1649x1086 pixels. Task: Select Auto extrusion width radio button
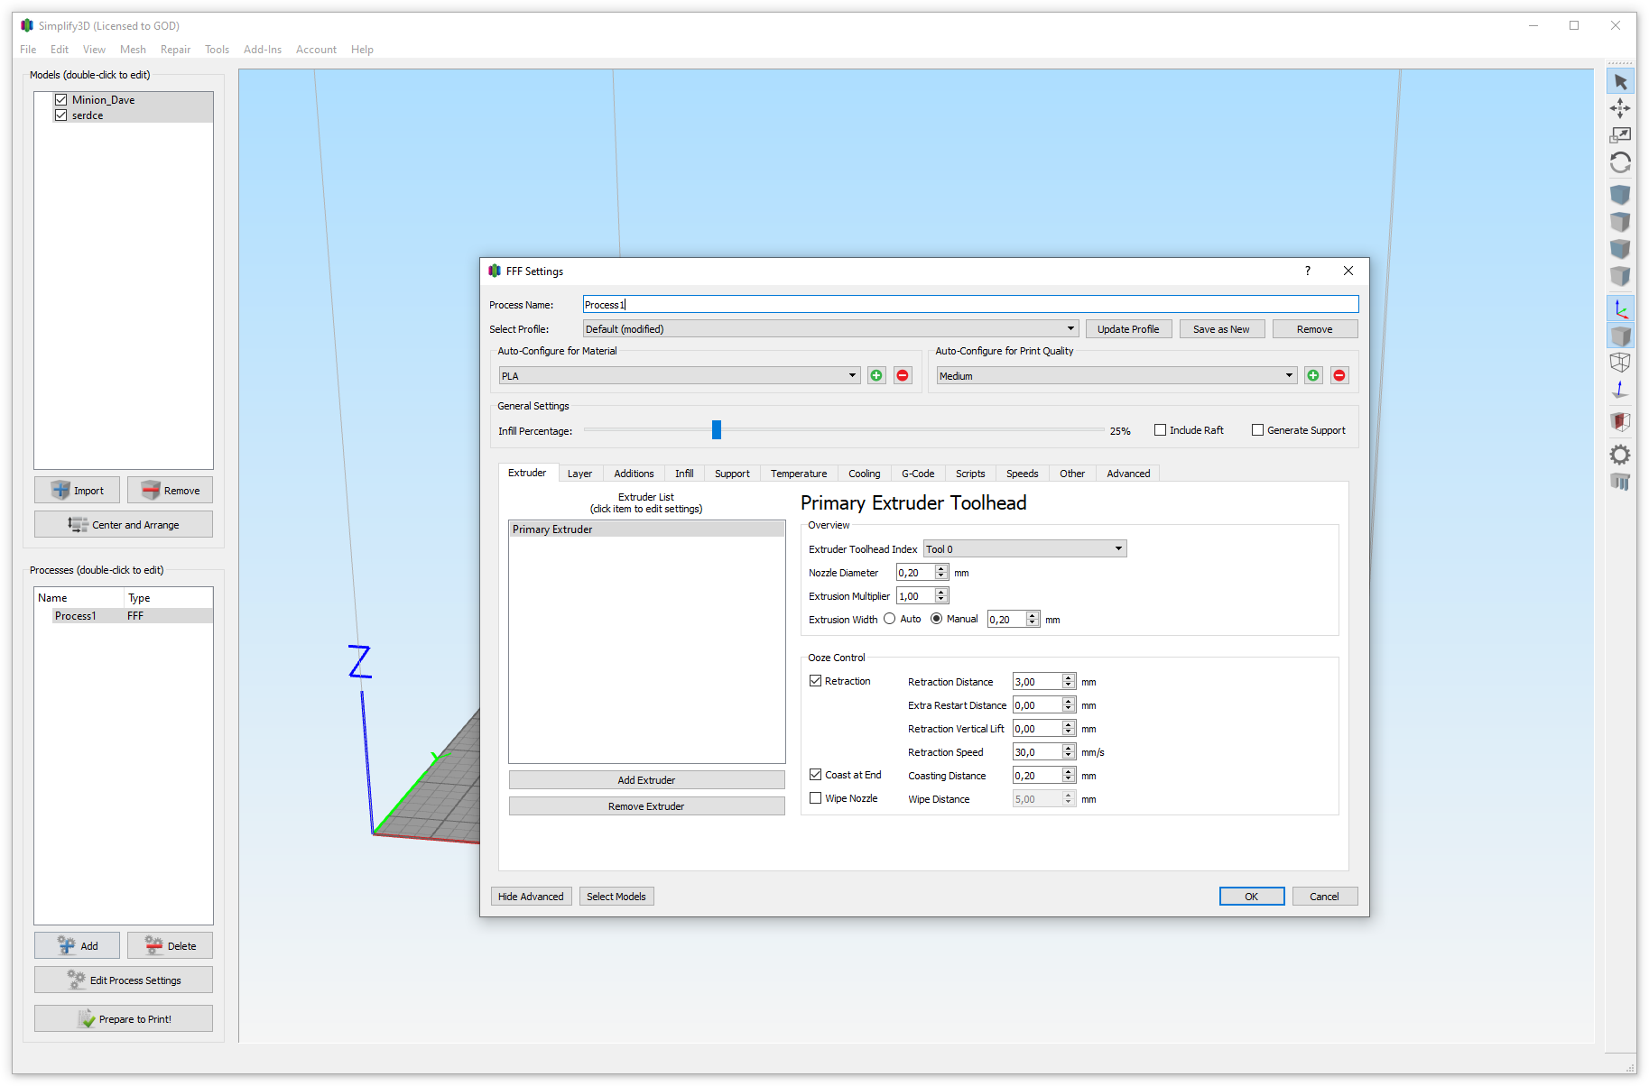[890, 619]
